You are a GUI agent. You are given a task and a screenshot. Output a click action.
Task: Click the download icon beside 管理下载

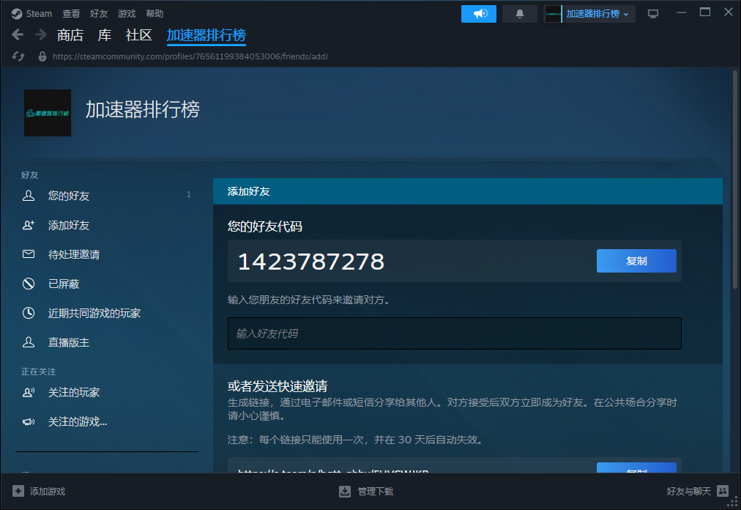[345, 492]
